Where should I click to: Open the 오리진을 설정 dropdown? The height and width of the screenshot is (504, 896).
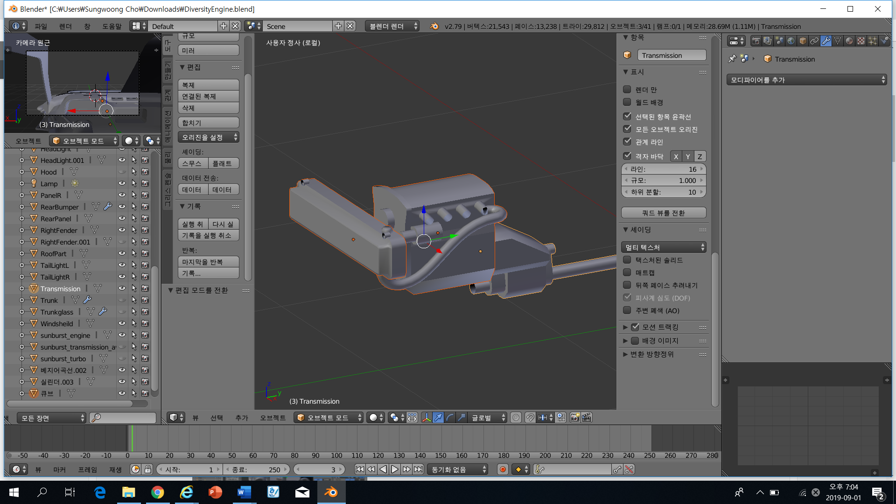209,137
